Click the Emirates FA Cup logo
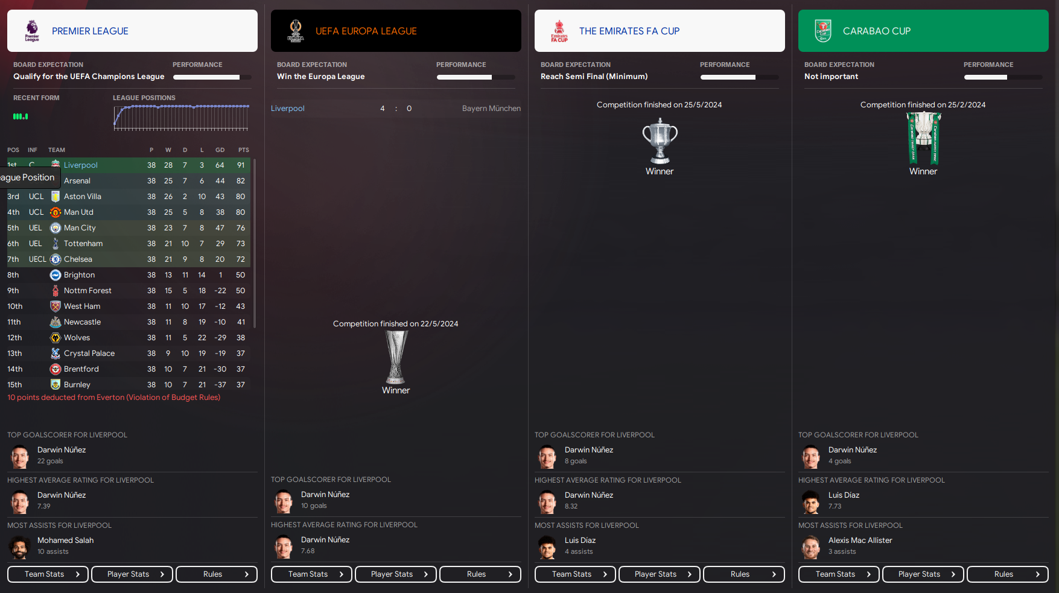The image size is (1059, 593). pyautogui.click(x=559, y=31)
